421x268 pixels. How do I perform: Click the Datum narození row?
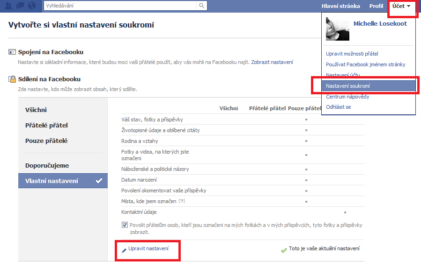(x=243, y=180)
